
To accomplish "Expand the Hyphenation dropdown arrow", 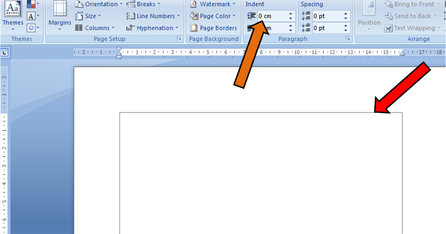I will pos(177,28).
